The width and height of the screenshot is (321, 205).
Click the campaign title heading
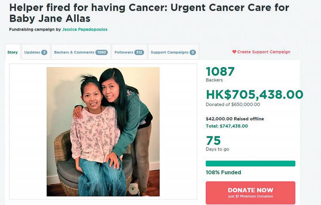coord(149,13)
